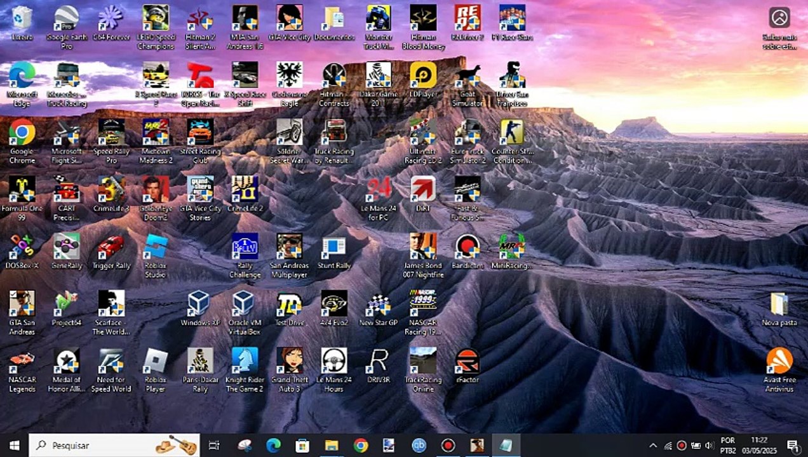The width and height of the screenshot is (808, 457).
Task: Open TrackRacing Online shortcut
Action: point(422,370)
